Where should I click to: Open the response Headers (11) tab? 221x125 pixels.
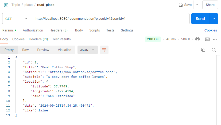(38, 39)
